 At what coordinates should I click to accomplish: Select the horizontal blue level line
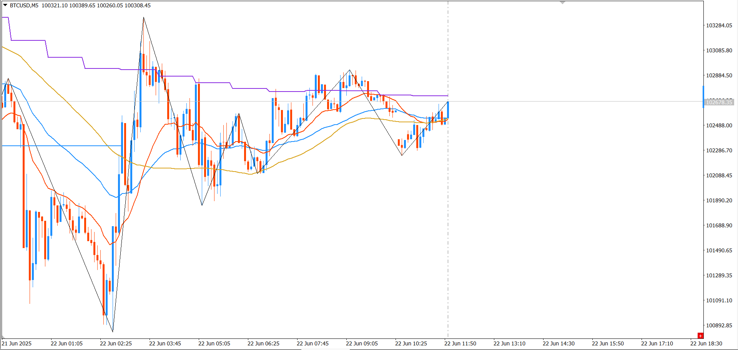click(x=61, y=146)
